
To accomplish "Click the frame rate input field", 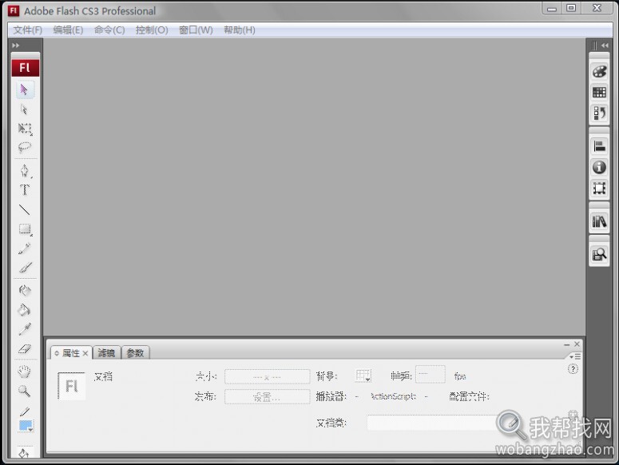I will click(431, 374).
